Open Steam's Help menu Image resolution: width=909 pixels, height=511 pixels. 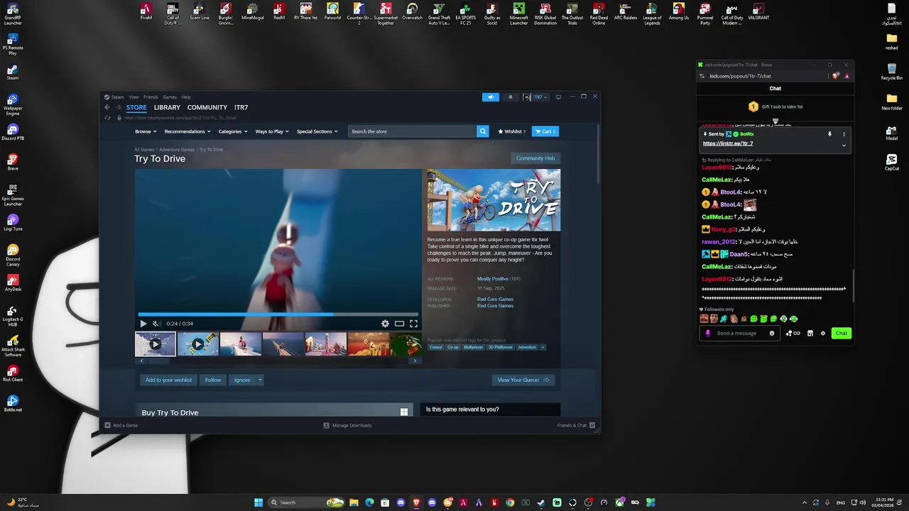(186, 97)
